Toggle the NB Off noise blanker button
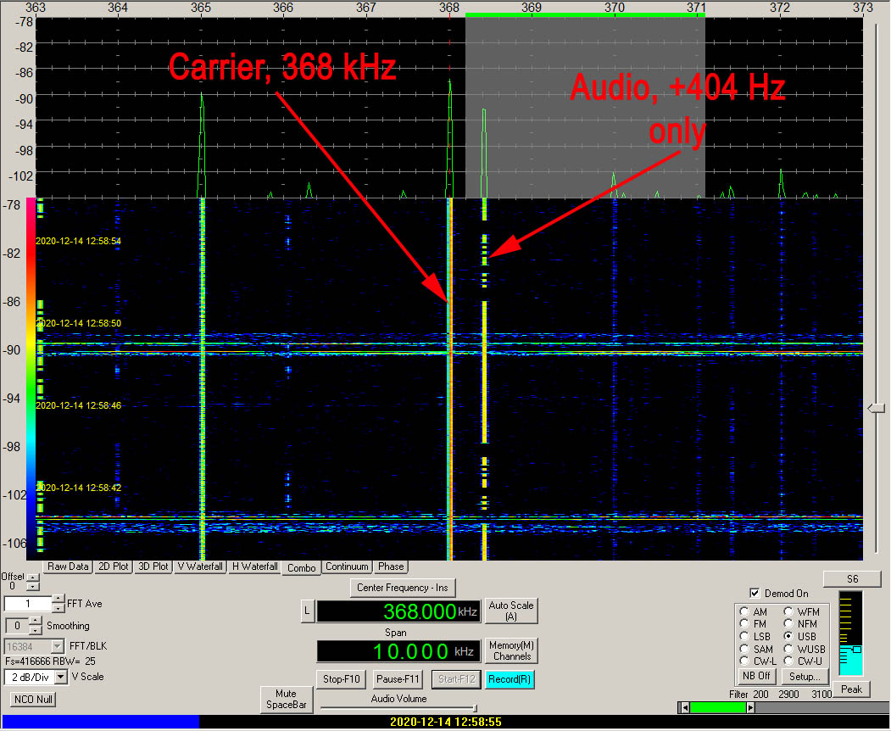The width and height of the screenshot is (891, 731). click(756, 676)
